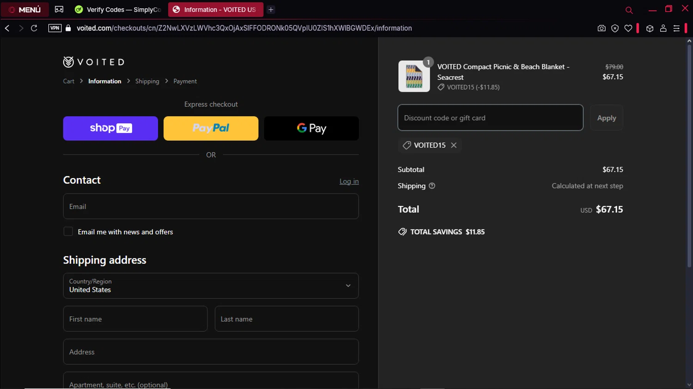Click the VOITED15 tag icon in the discount chip

[407, 145]
